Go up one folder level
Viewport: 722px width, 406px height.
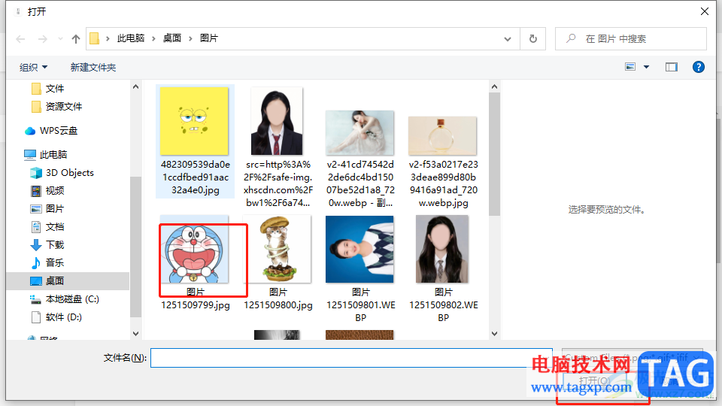[x=76, y=39]
